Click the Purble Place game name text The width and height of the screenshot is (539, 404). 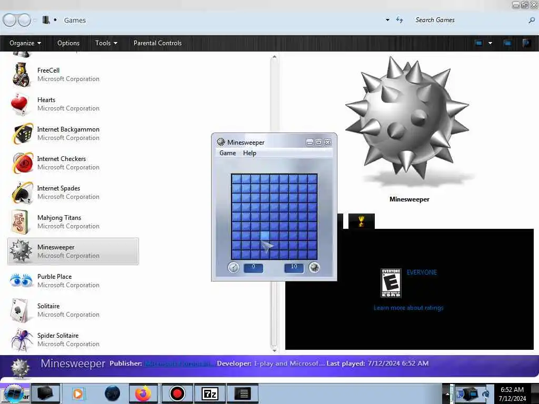54,276
